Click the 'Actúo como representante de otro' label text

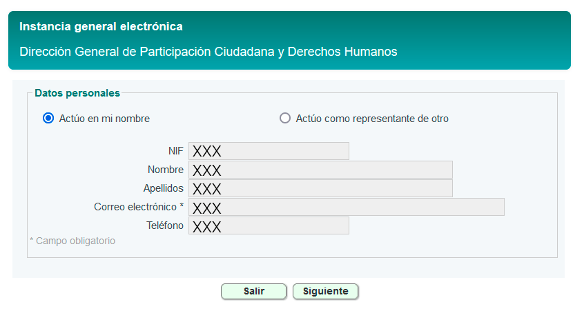coord(372,119)
